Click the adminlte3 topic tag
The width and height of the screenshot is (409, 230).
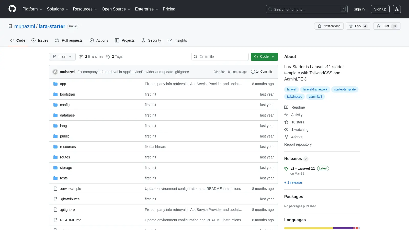click(x=315, y=97)
